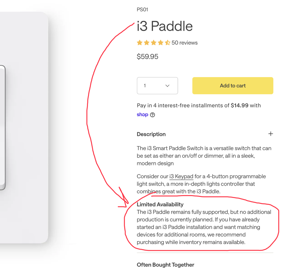Click the PS01 product code
This screenshot has height=274, width=287.
pyautogui.click(x=142, y=9)
